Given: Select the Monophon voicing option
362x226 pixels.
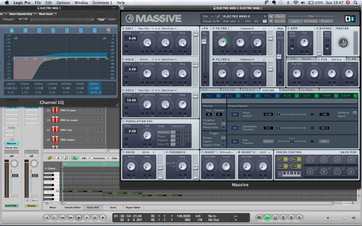Looking at the screenshot, I should pyautogui.click(x=223, y=124).
